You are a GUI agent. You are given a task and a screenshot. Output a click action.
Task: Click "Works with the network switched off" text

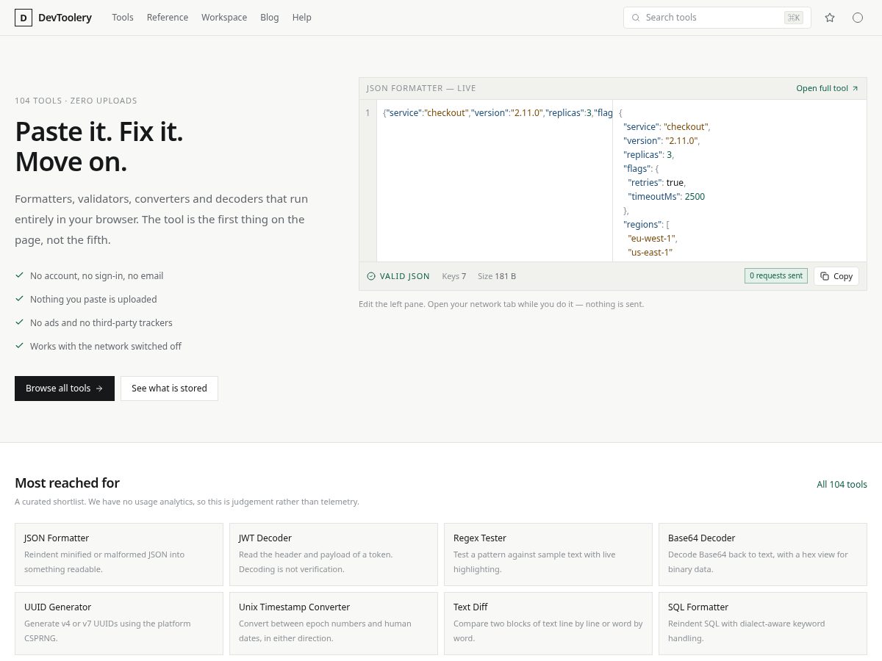point(106,347)
